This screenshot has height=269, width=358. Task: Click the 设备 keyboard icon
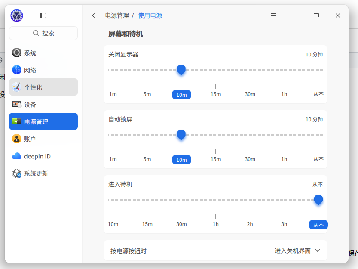[17, 104]
